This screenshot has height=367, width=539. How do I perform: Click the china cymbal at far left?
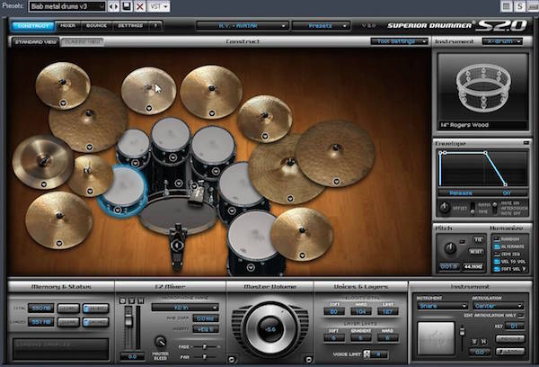click(x=42, y=162)
